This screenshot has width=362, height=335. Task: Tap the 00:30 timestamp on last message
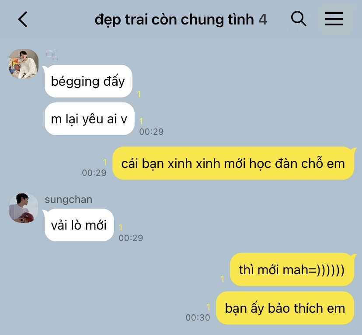coord(198,318)
